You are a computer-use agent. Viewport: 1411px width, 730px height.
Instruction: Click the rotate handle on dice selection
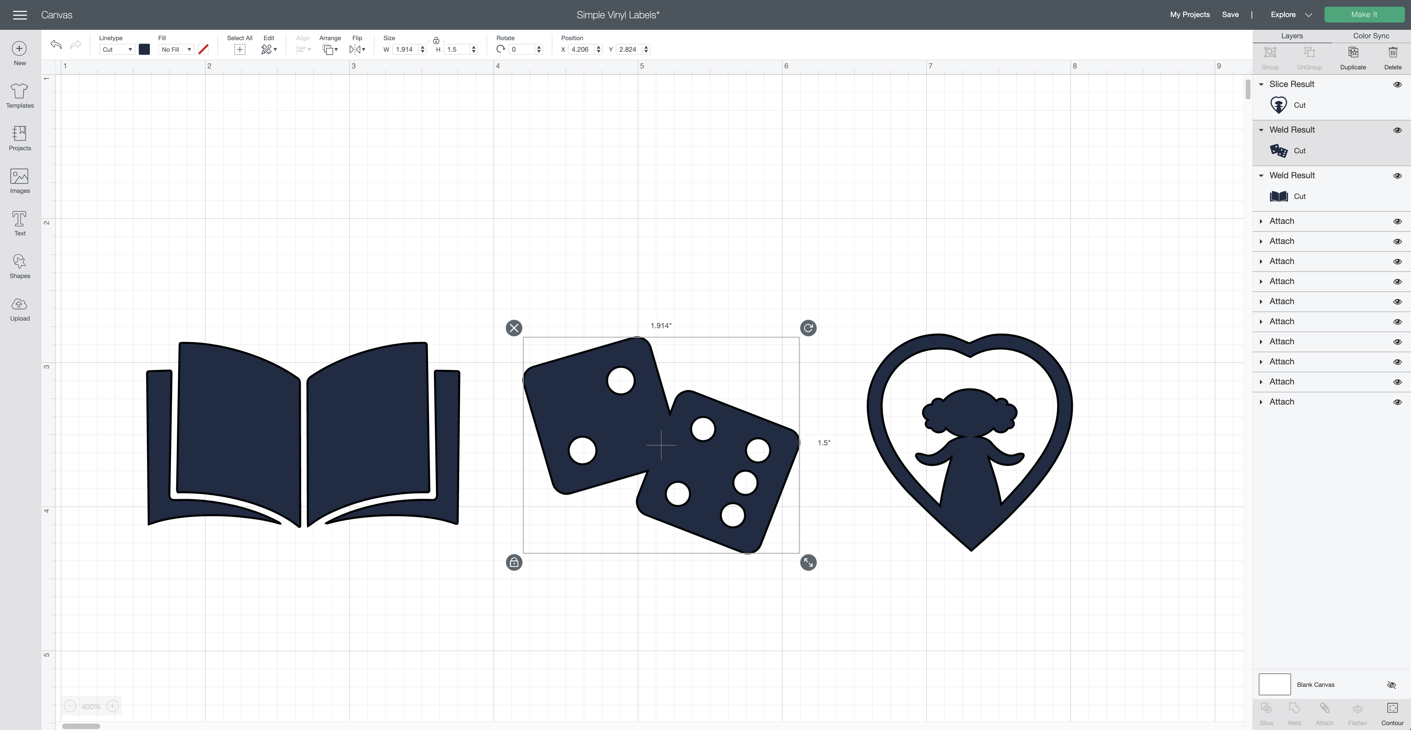click(x=808, y=328)
